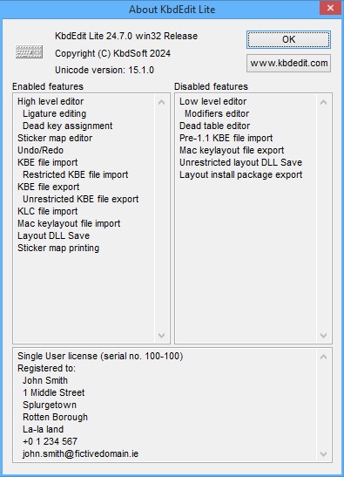The image size is (344, 477).
Task: Click down arrow of Disabled features scrollbar
Action: click(324, 335)
